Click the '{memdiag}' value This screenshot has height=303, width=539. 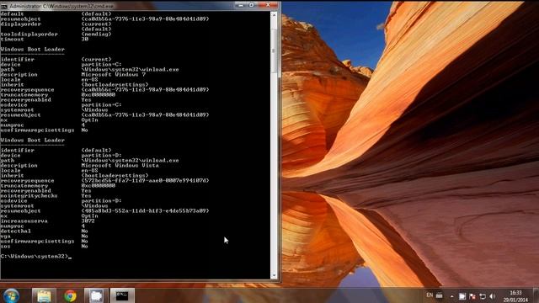tap(96, 34)
